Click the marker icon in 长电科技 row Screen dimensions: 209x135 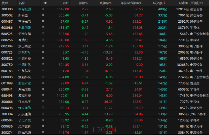tap(43, 120)
